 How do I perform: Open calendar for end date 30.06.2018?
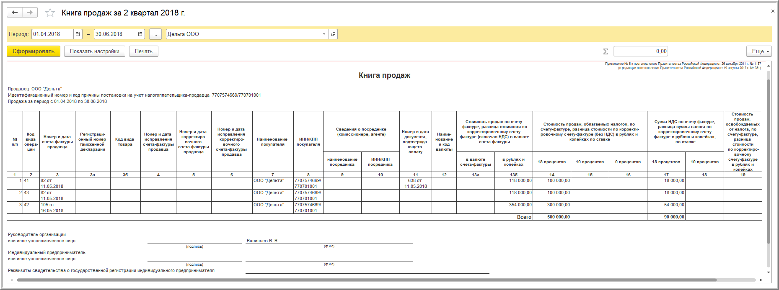[140, 34]
